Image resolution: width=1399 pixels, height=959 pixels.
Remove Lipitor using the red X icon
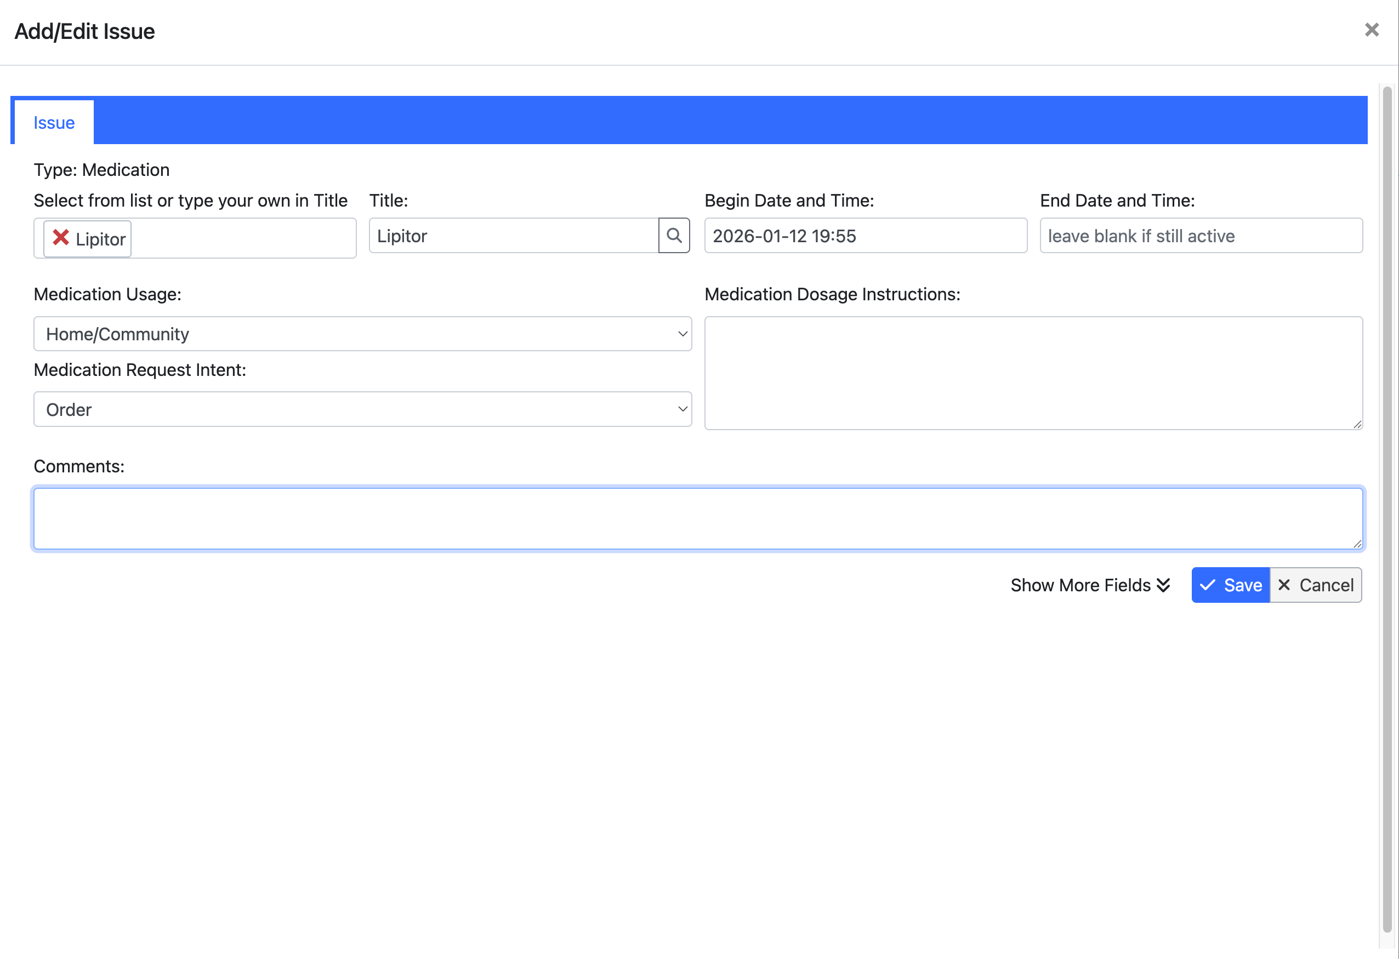tap(60, 238)
